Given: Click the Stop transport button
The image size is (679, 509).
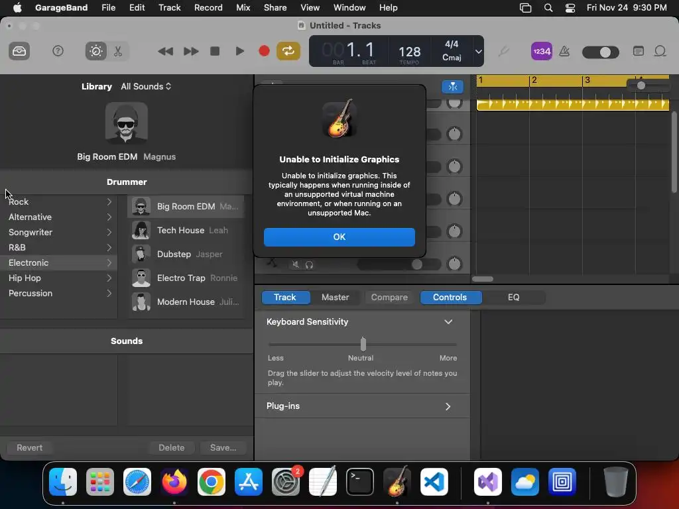Looking at the screenshot, I should [215, 52].
